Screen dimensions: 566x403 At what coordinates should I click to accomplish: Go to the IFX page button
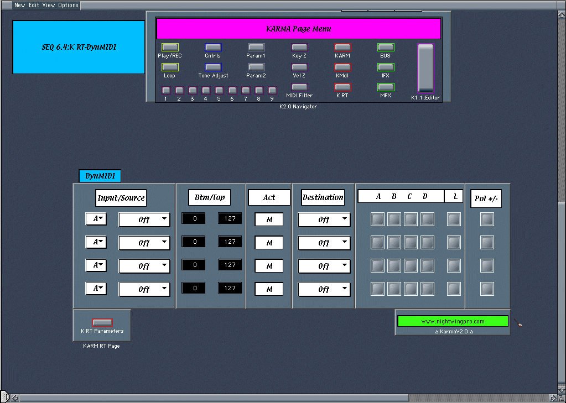[386, 67]
